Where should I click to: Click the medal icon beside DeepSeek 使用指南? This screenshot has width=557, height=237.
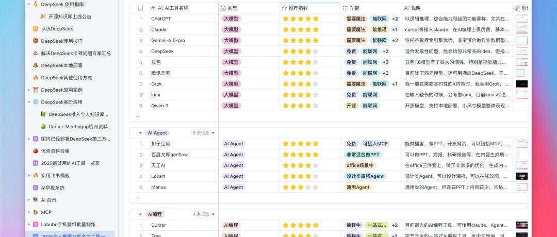coord(36,4)
